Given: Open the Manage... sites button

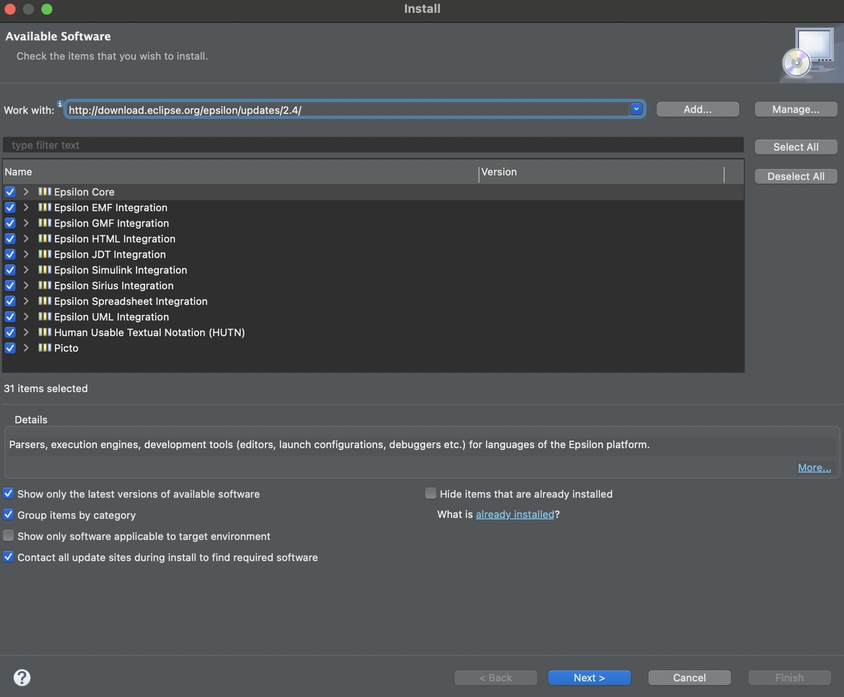Looking at the screenshot, I should tap(796, 109).
